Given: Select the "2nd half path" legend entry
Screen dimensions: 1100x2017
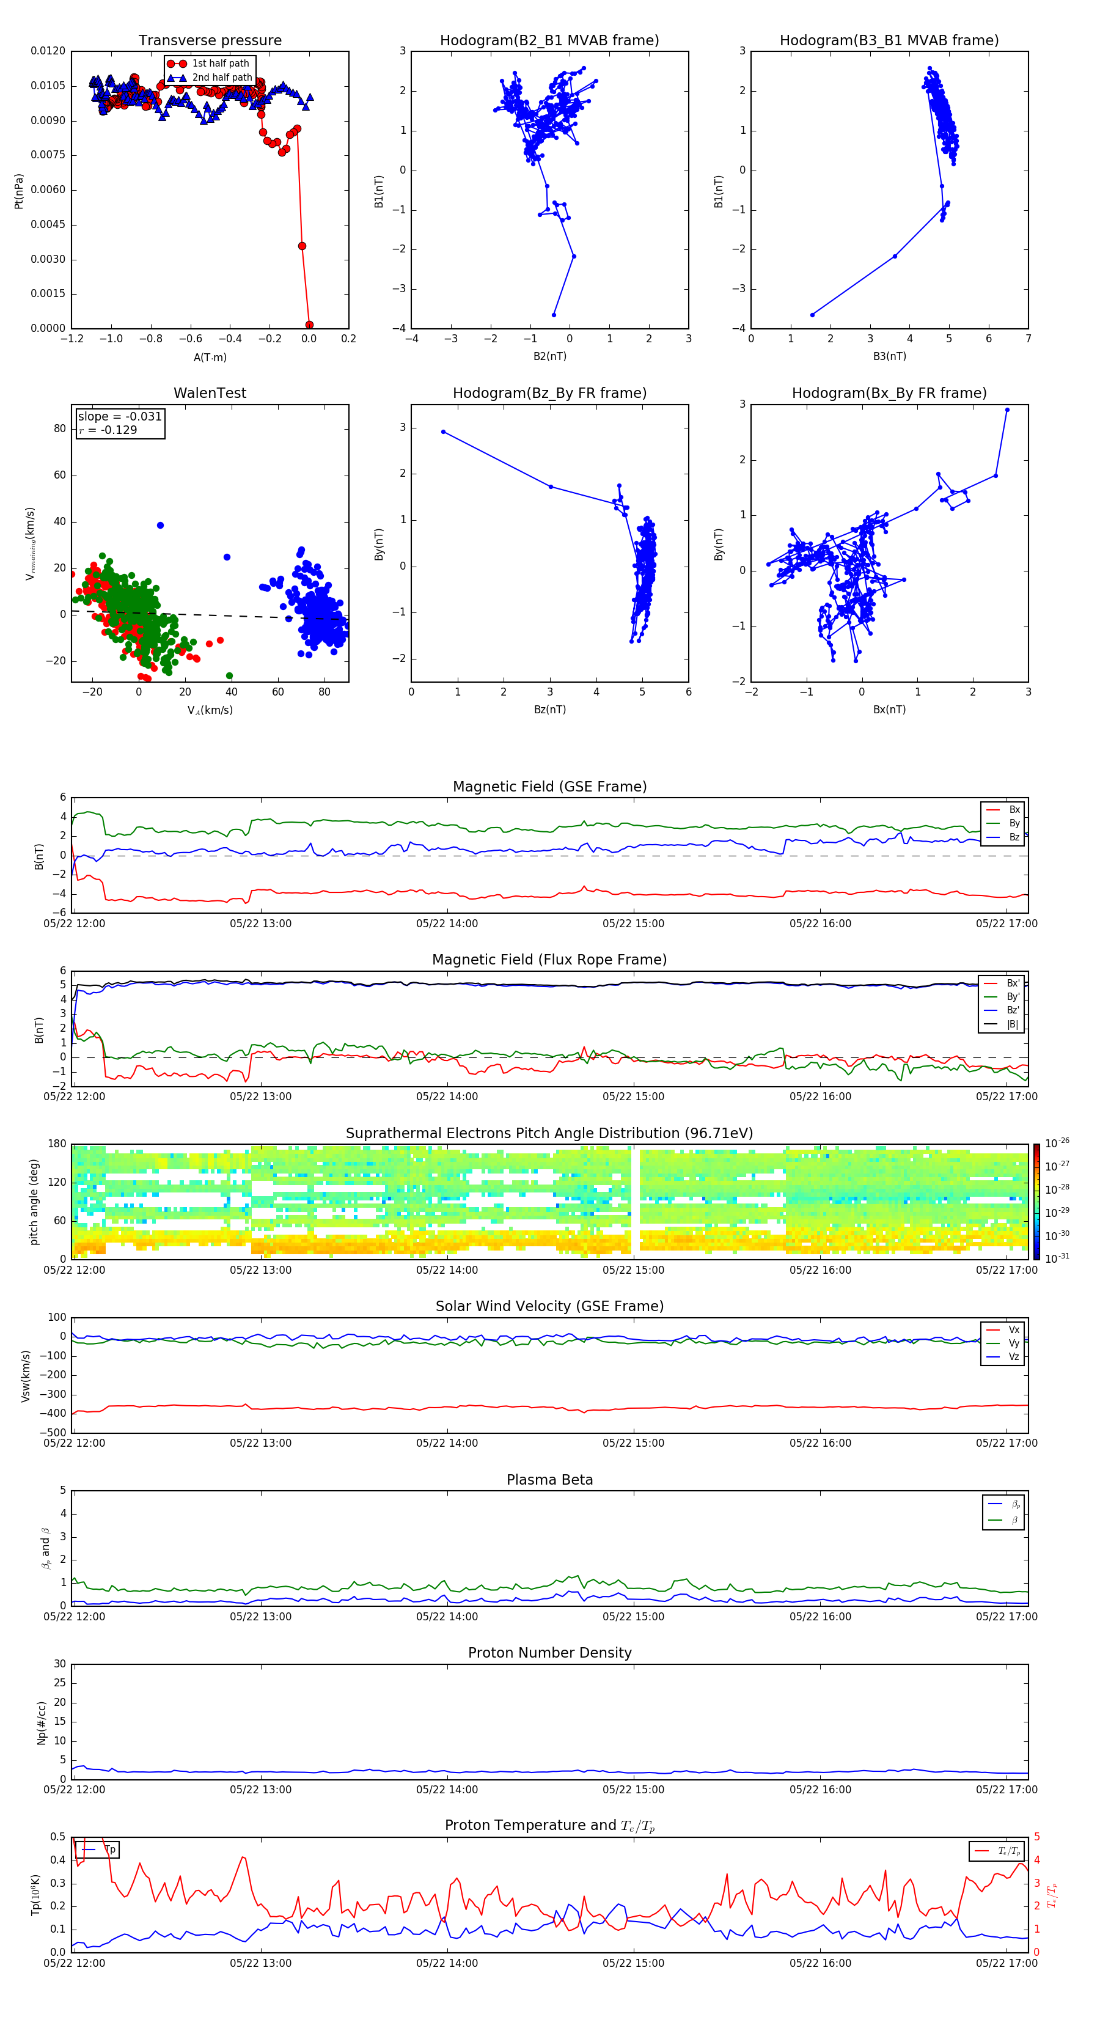Looking at the screenshot, I should 210,78.
